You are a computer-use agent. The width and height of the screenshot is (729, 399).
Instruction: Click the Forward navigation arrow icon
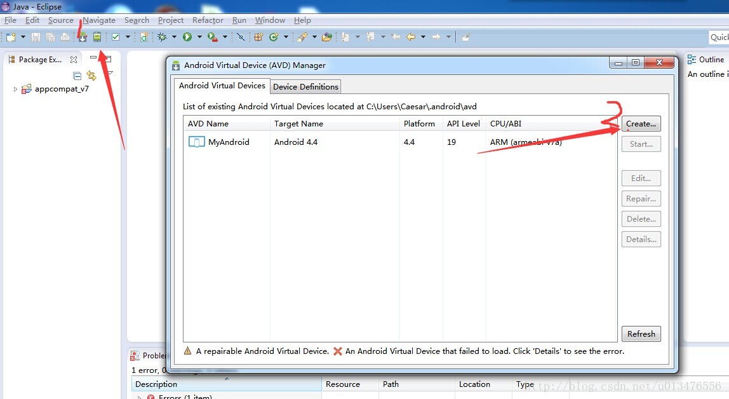[436, 37]
